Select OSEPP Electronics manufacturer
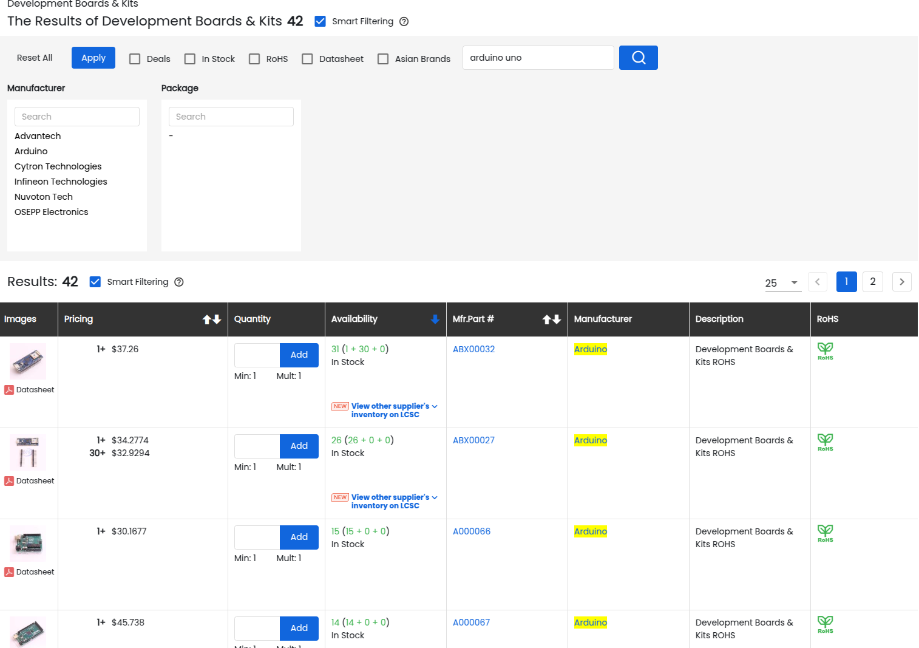Viewport: 919px width, 648px height. (52, 212)
